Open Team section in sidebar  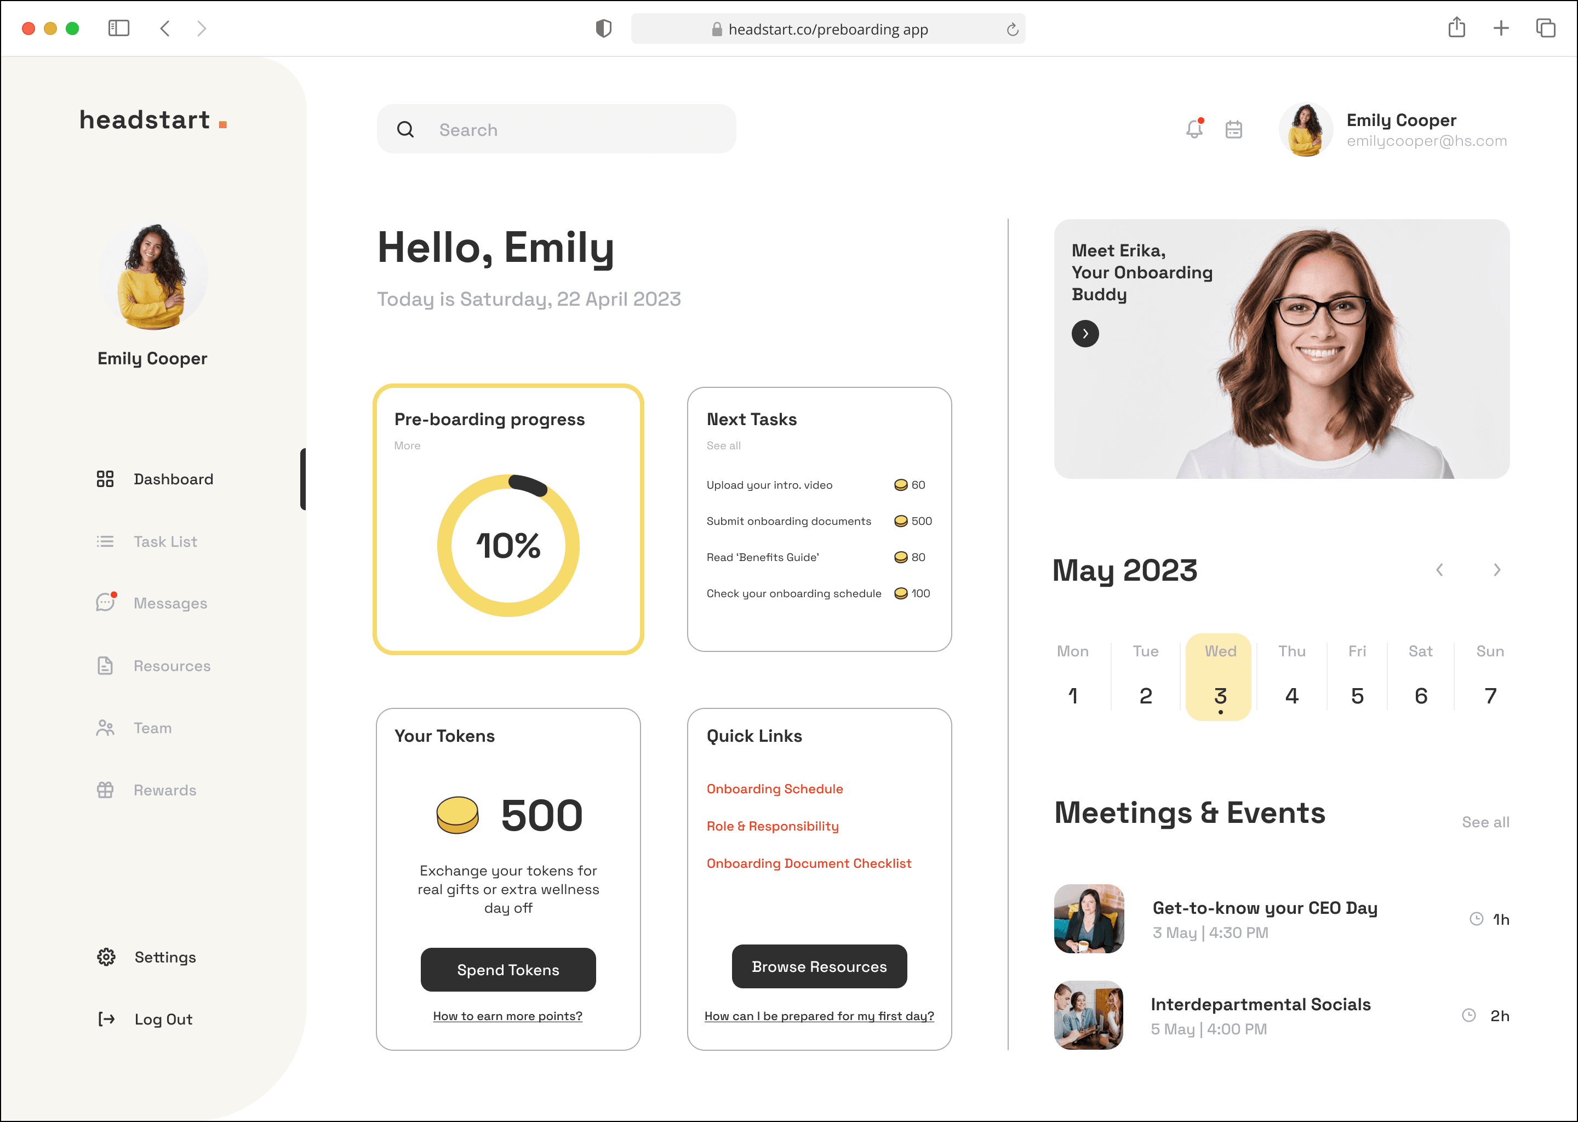(152, 728)
